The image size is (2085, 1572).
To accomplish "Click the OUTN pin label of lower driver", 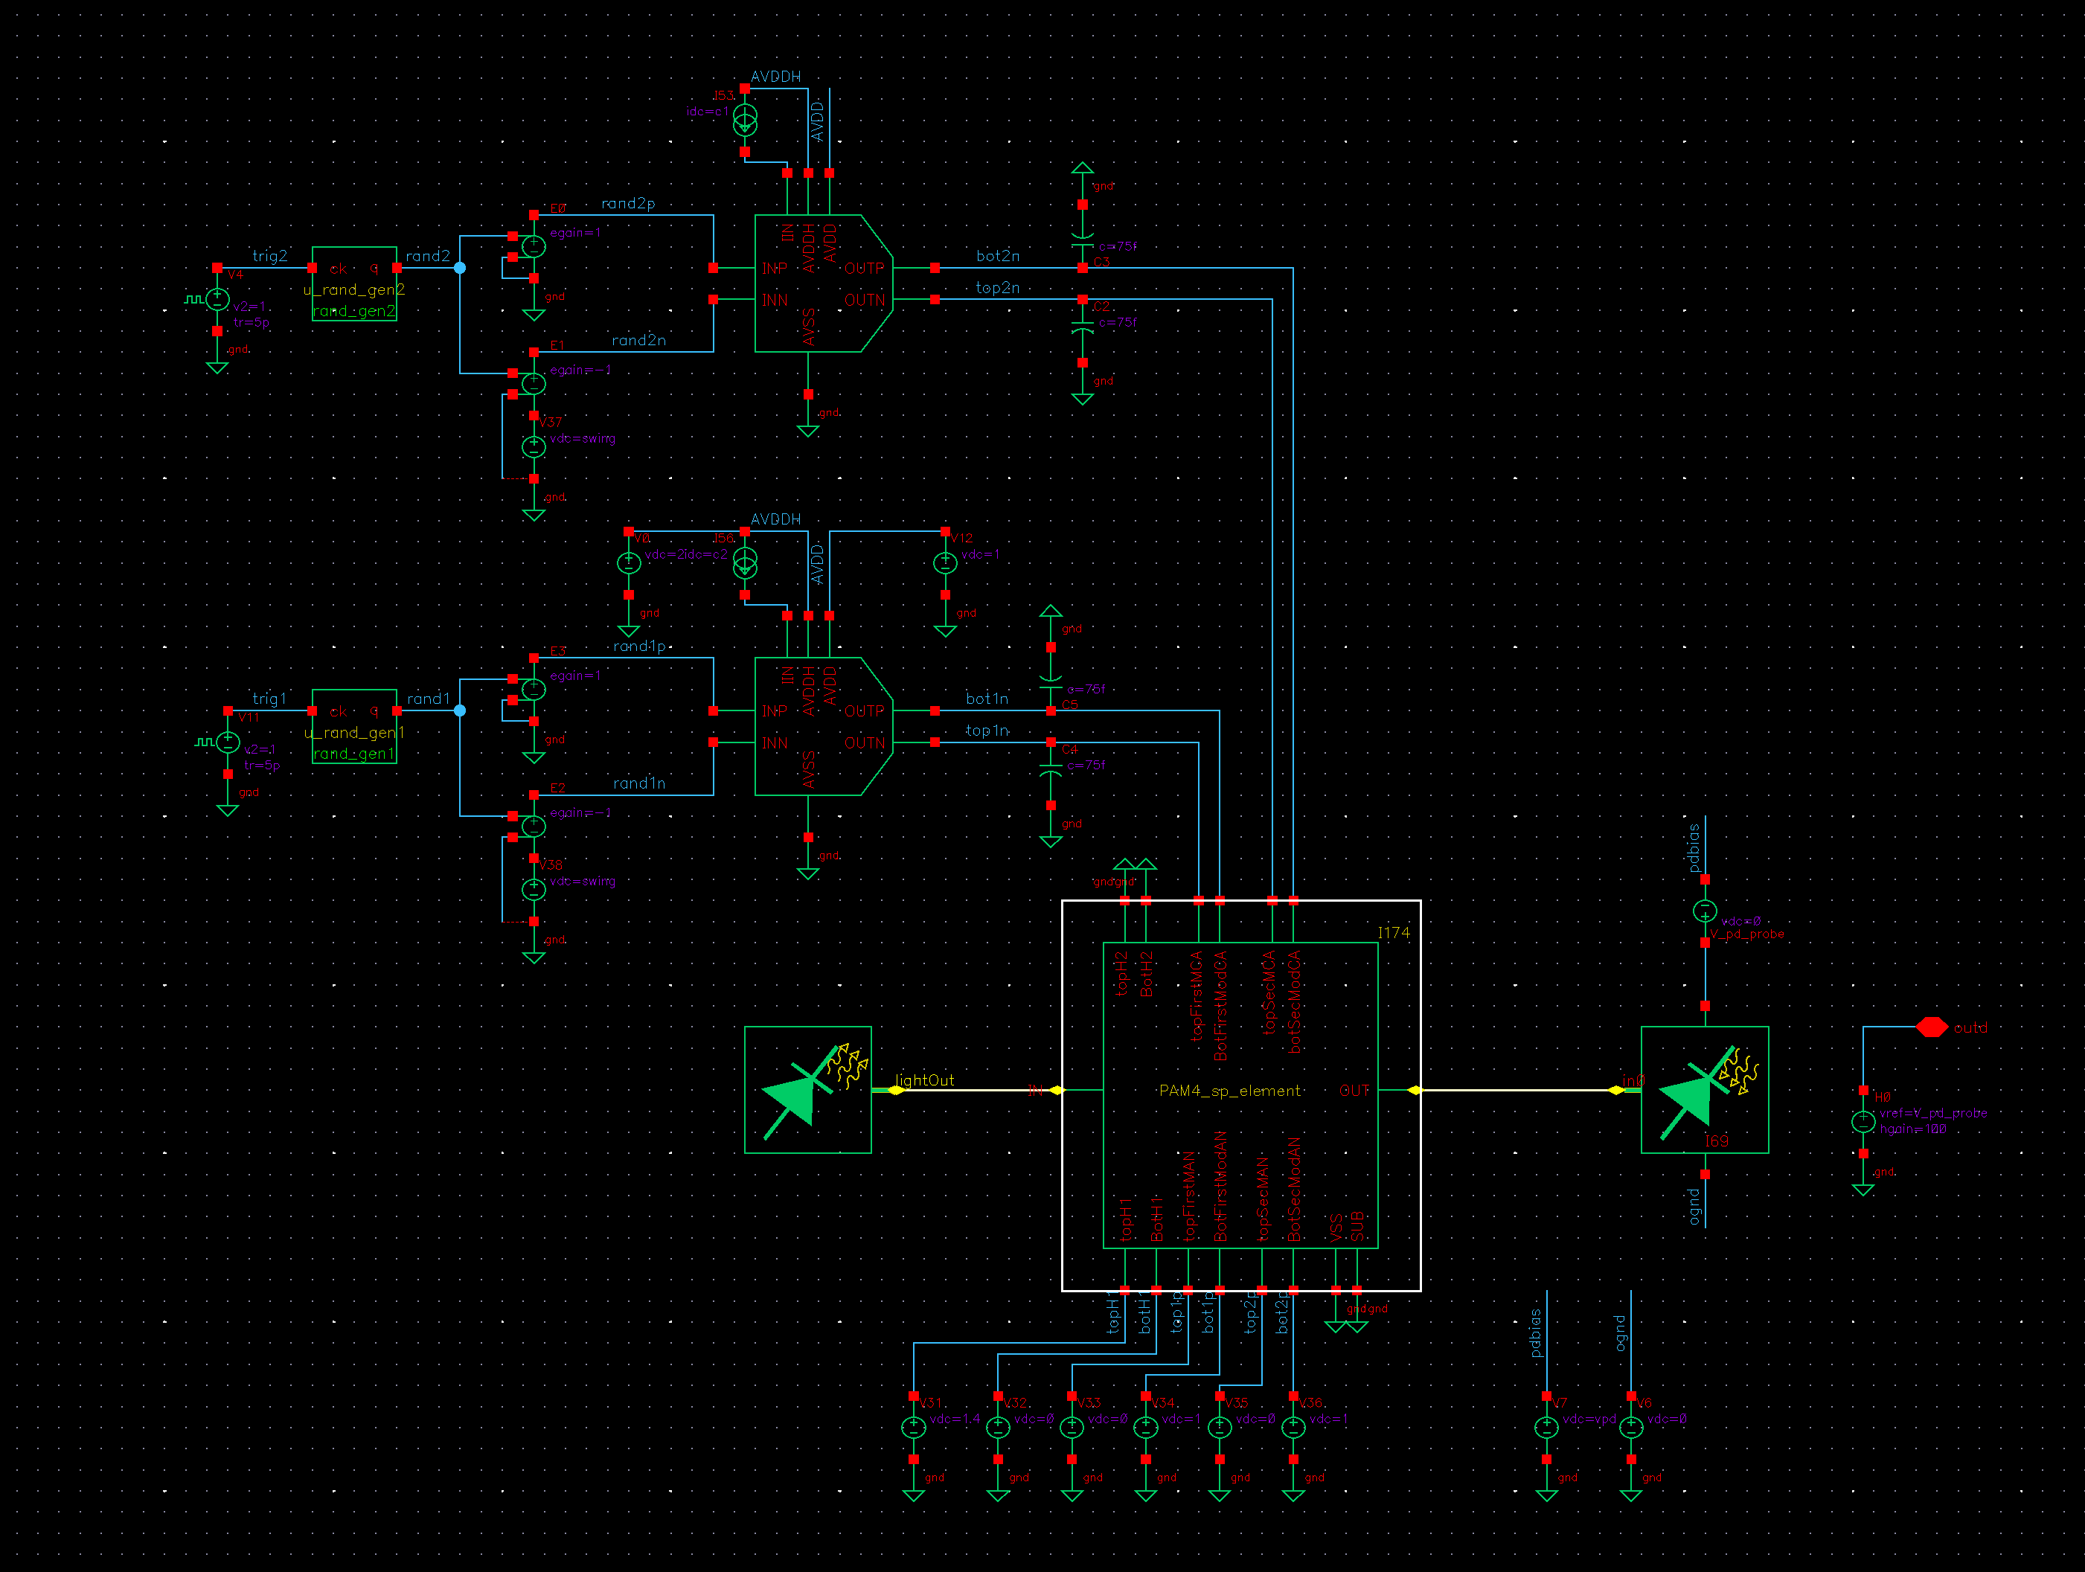I will coord(865,743).
